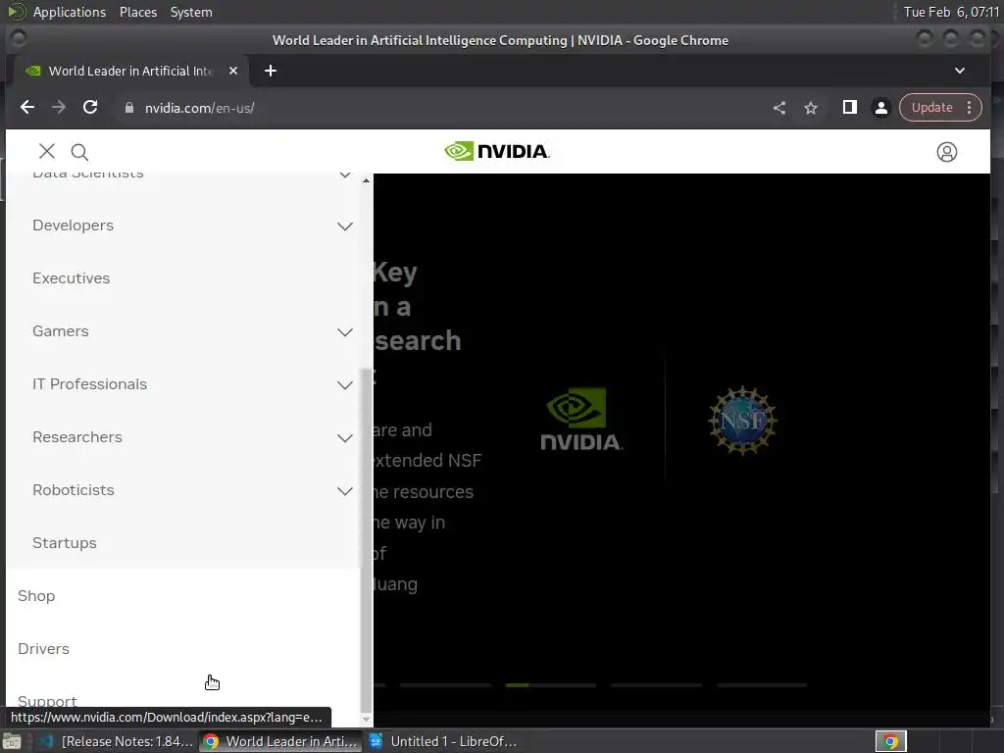Expand the Data Scientists chevron
The width and height of the screenshot is (1004, 753).
tap(344, 175)
